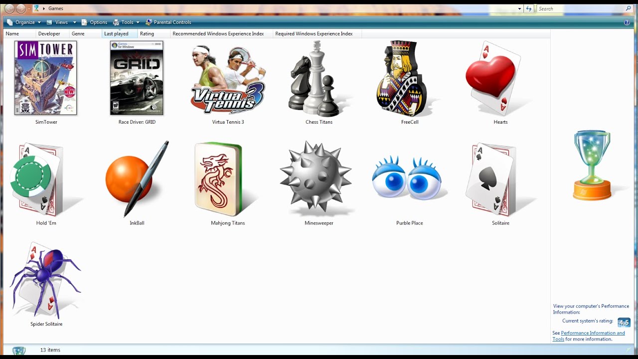The width and height of the screenshot is (638, 359).
Task: Select the Spider Solitaire spider icon
Action: click(46, 280)
